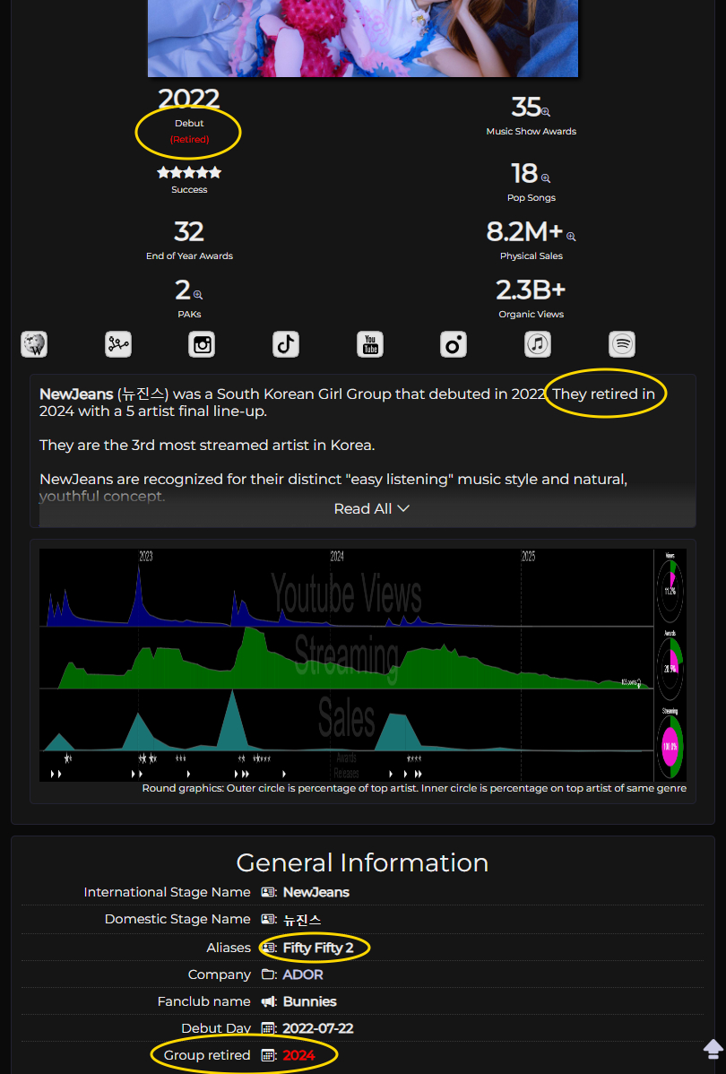Click the '35' Music Show Awards number
This screenshot has width=726, height=1074.
coord(526,107)
